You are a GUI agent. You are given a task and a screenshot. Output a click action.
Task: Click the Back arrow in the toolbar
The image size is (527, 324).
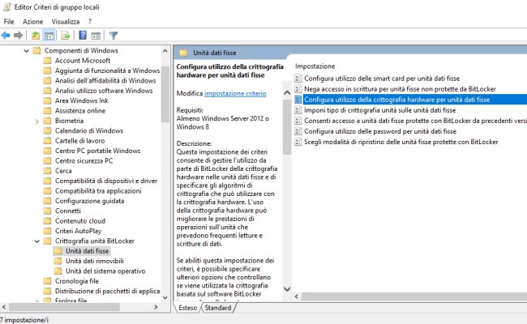click(6, 36)
